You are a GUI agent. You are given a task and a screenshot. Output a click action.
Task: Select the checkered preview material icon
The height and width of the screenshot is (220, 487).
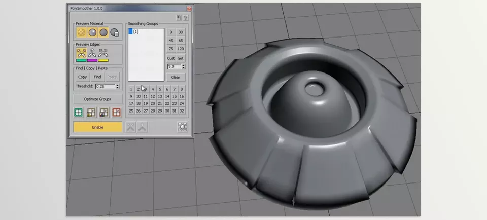click(81, 33)
